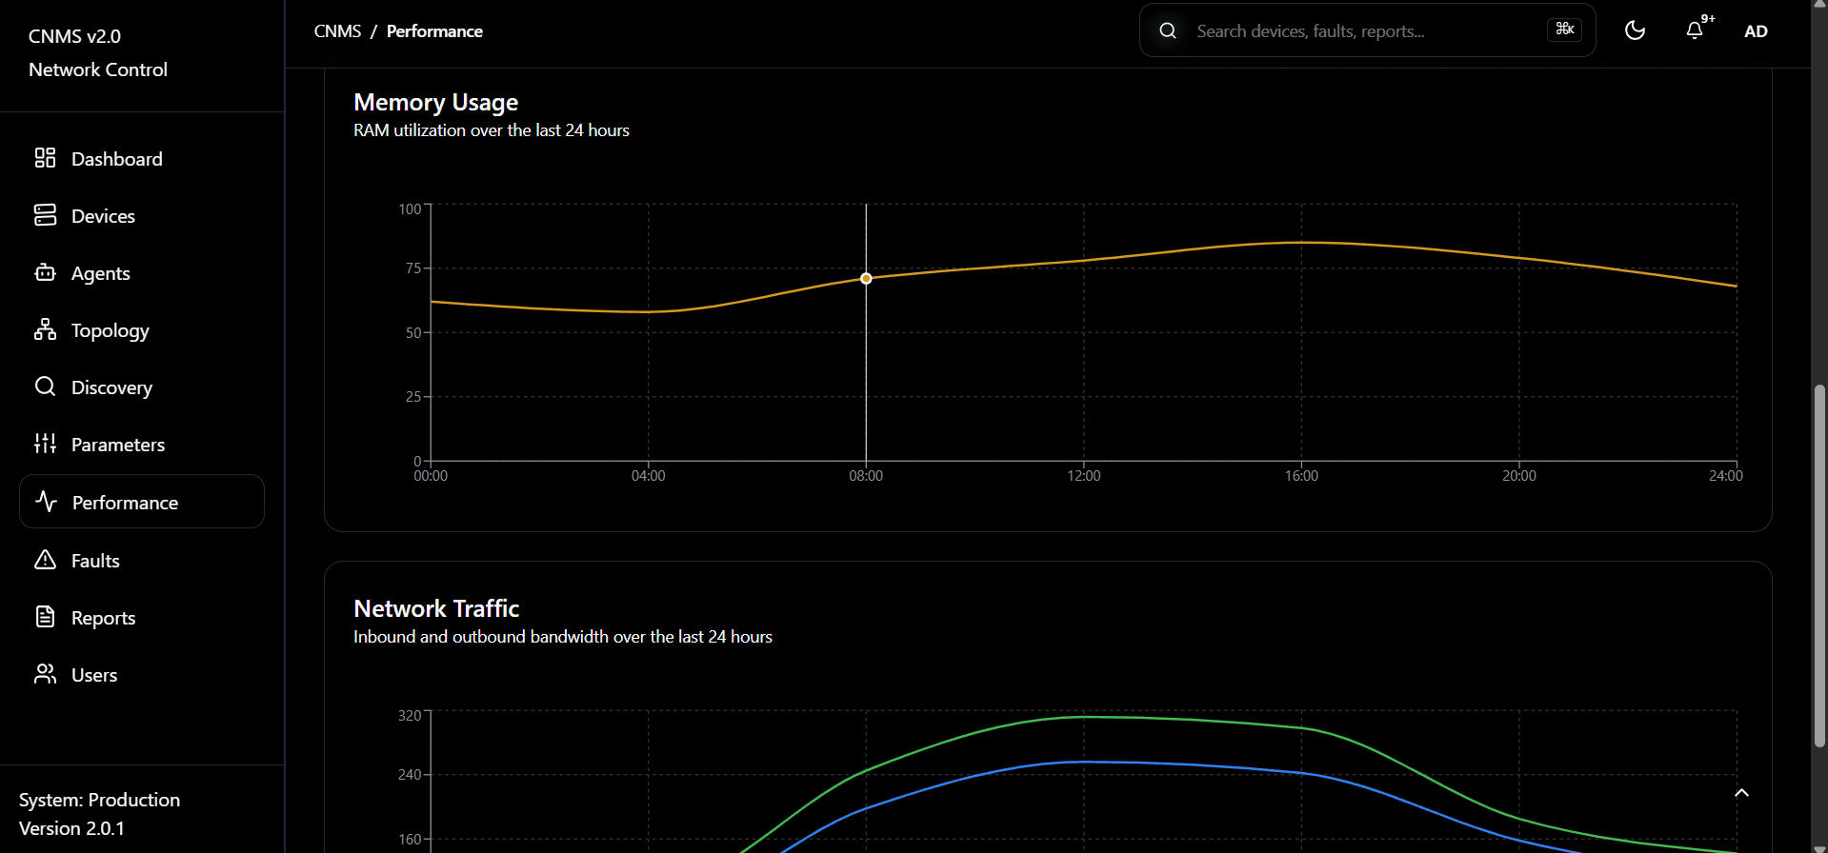Viewport: 1828px width, 853px height.
Task: Click the Devices server icon
Action: 45,215
